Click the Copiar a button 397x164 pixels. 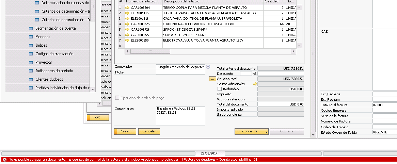click(x=287, y=131)
